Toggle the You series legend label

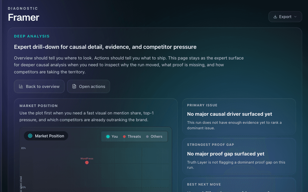coord(115,137)
